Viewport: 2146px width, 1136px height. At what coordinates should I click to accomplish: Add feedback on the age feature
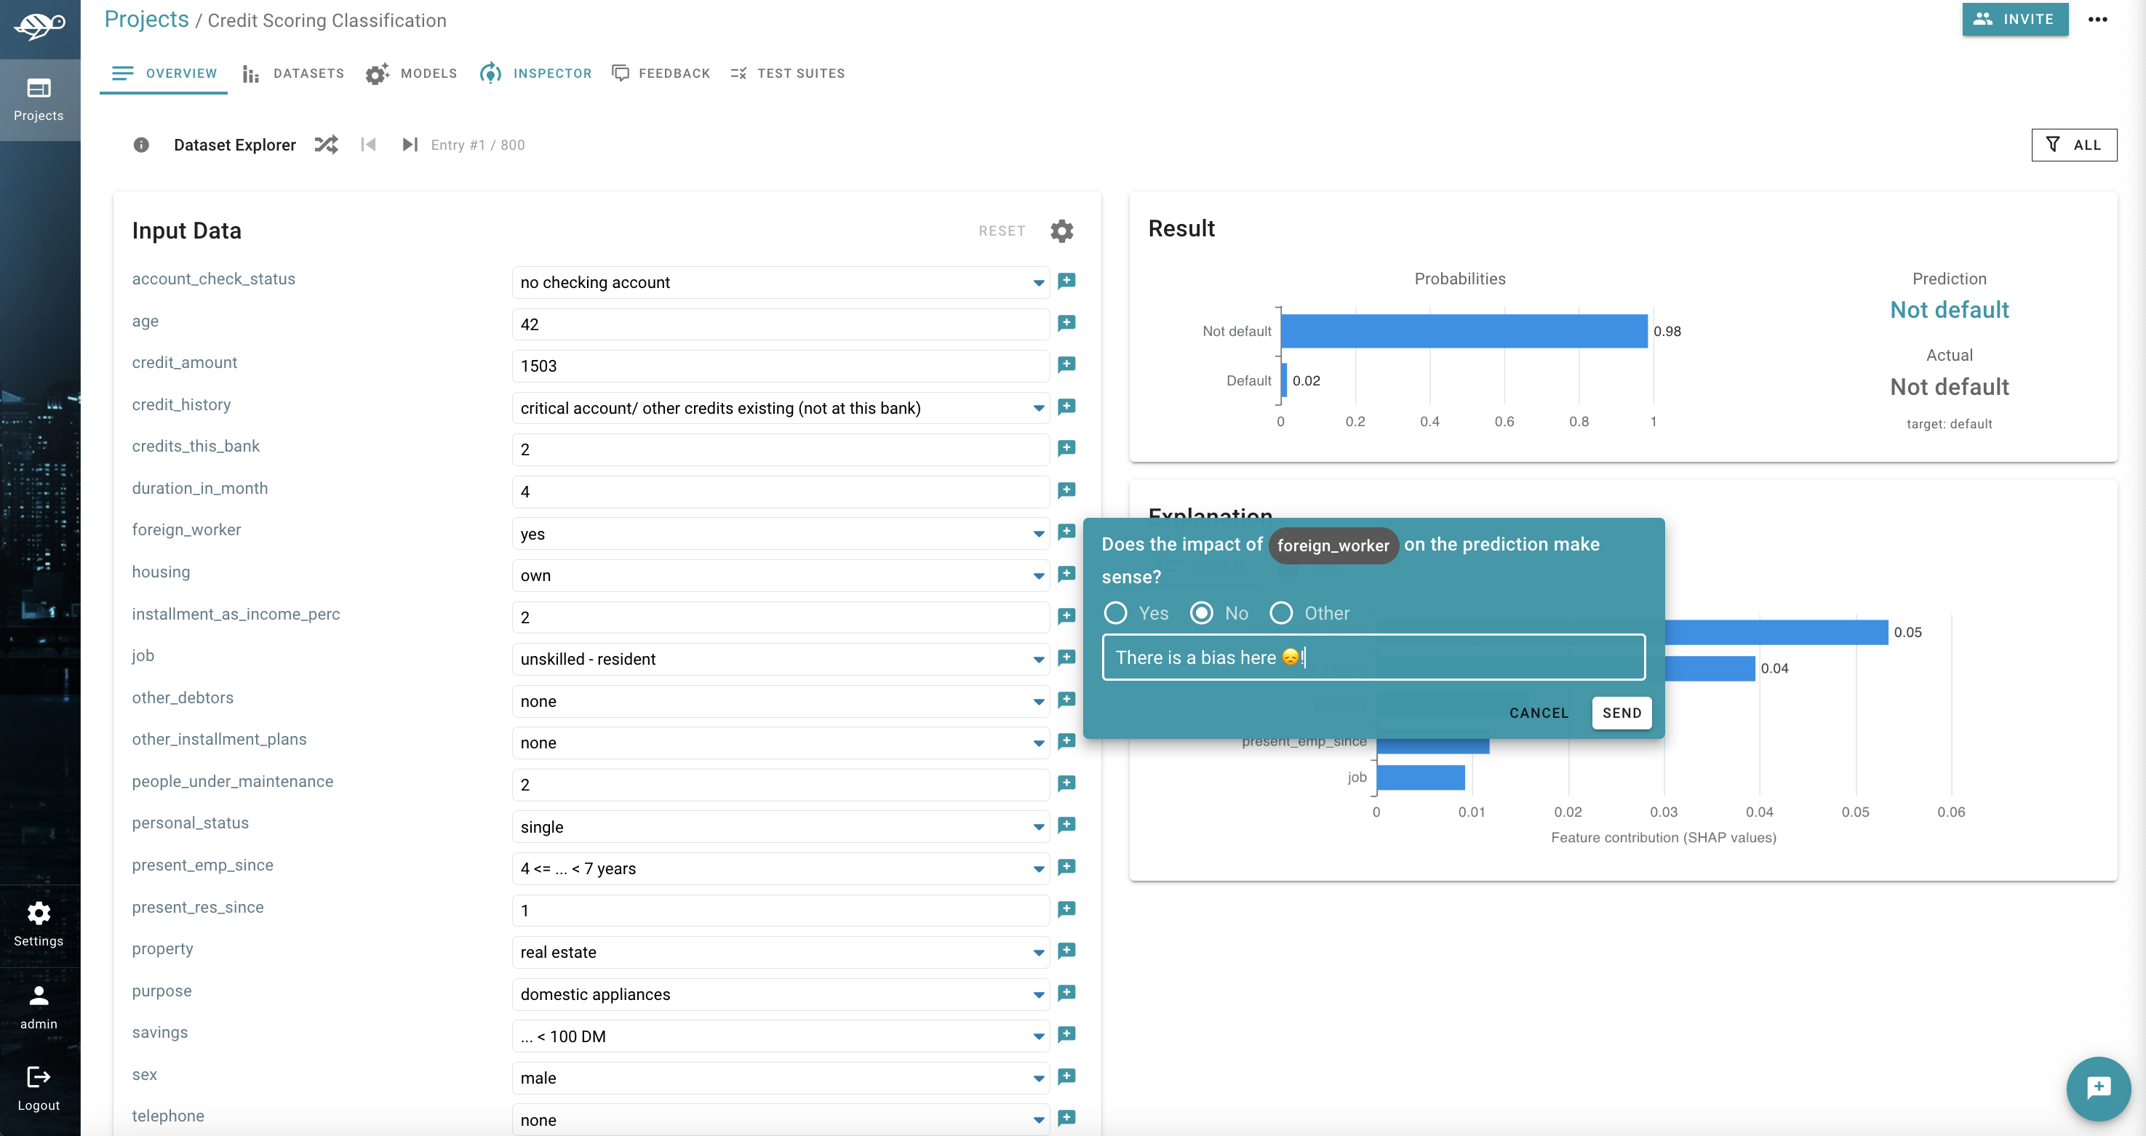[1066, 323]
